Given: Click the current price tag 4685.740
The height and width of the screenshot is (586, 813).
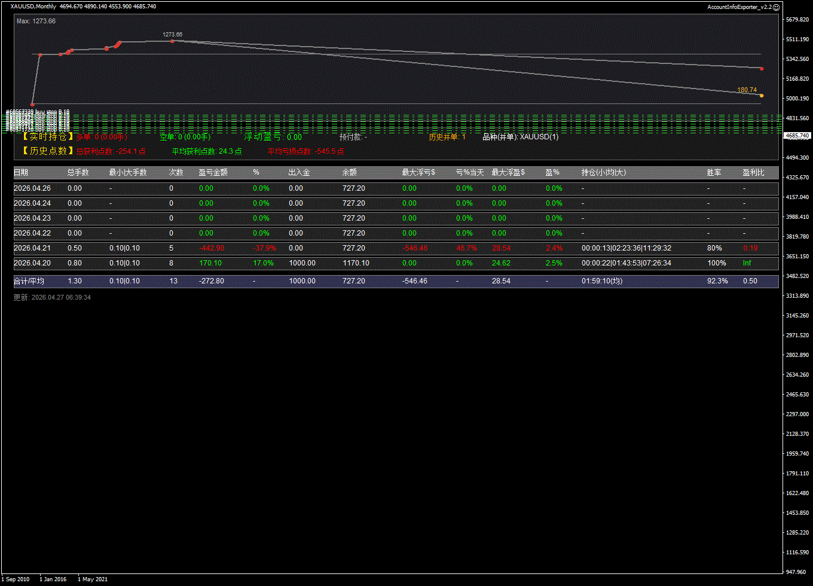Looking at the screenshot, I should (797, 136).
